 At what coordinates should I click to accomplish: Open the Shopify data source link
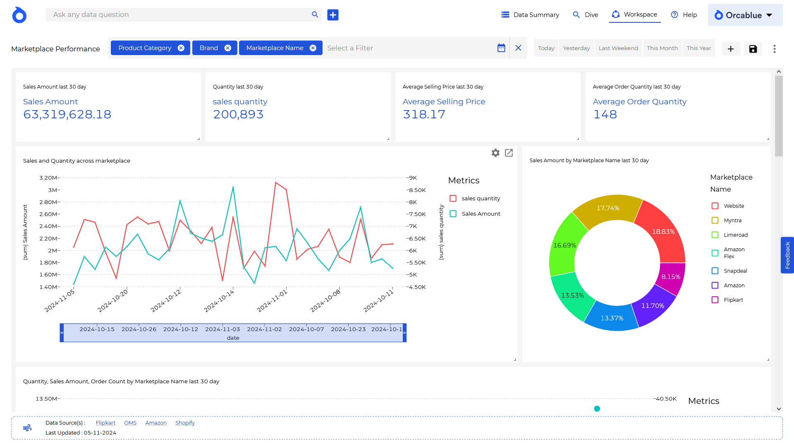tap(185, 423)
